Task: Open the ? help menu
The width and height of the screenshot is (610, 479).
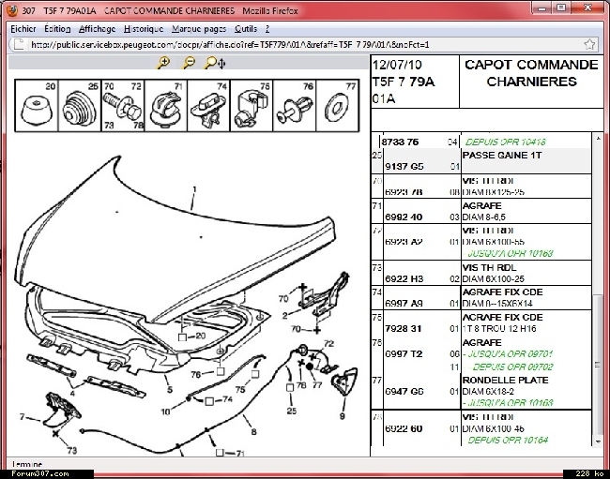Action: click(267, 29)
